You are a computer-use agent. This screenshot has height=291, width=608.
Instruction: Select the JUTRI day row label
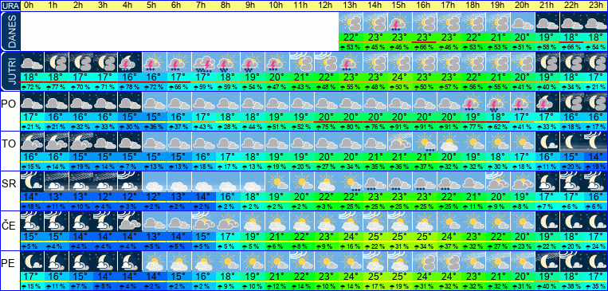click(10, 72)
